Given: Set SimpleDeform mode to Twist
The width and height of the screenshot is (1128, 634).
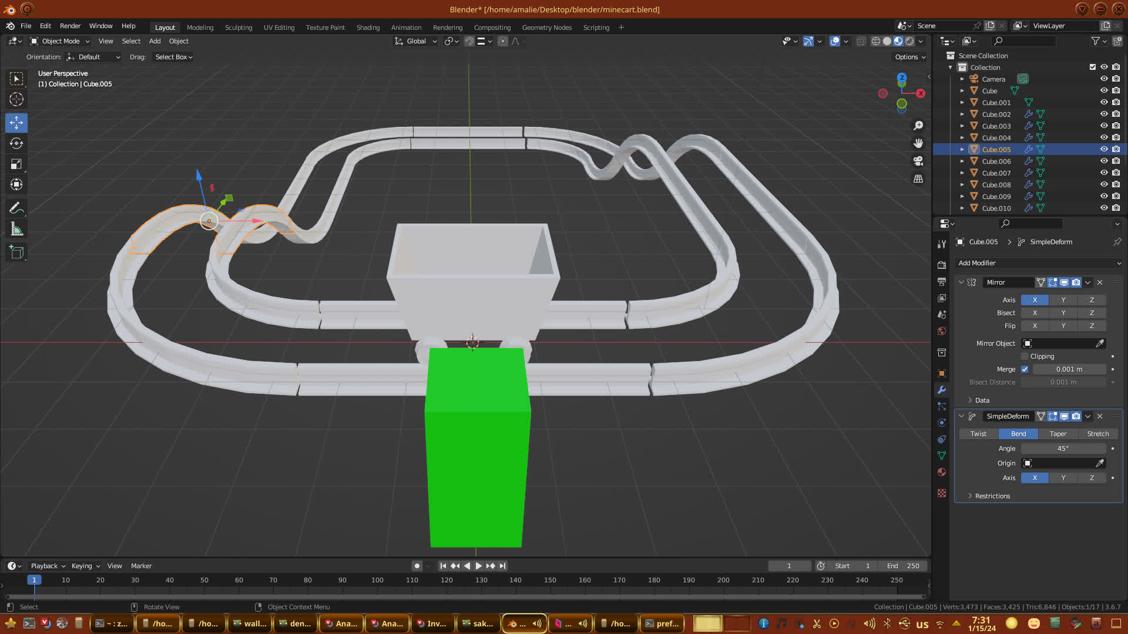Looking at the screenshot, I should point(978,434).
